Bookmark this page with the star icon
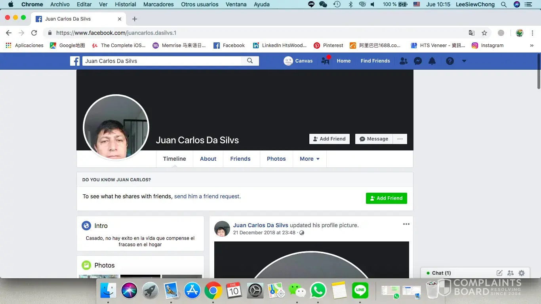The image size is (541, 304). [x=484, y=33]
